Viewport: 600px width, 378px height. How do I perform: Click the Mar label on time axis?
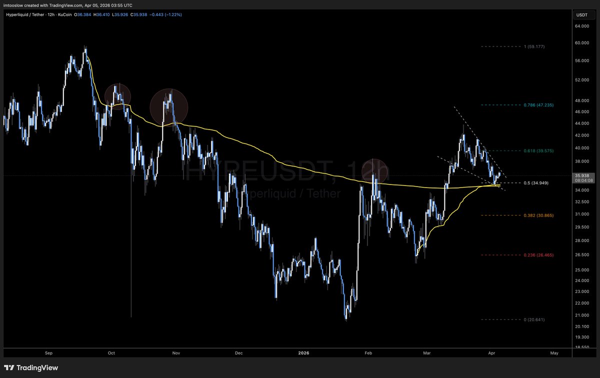pyautogui.click(x=427, y=353)
